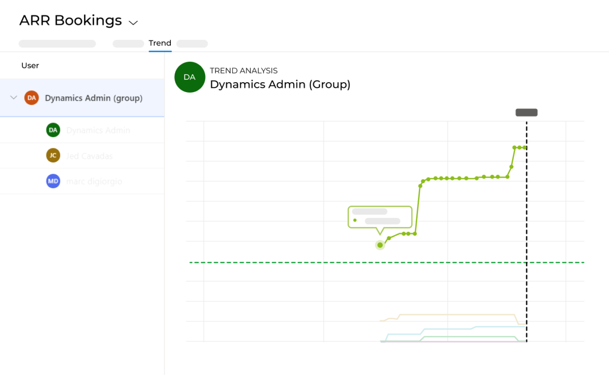Viewport: 609px width, 375px height.
Task: Select the placeholder tab right of Trend
Action: click(192, 44)
